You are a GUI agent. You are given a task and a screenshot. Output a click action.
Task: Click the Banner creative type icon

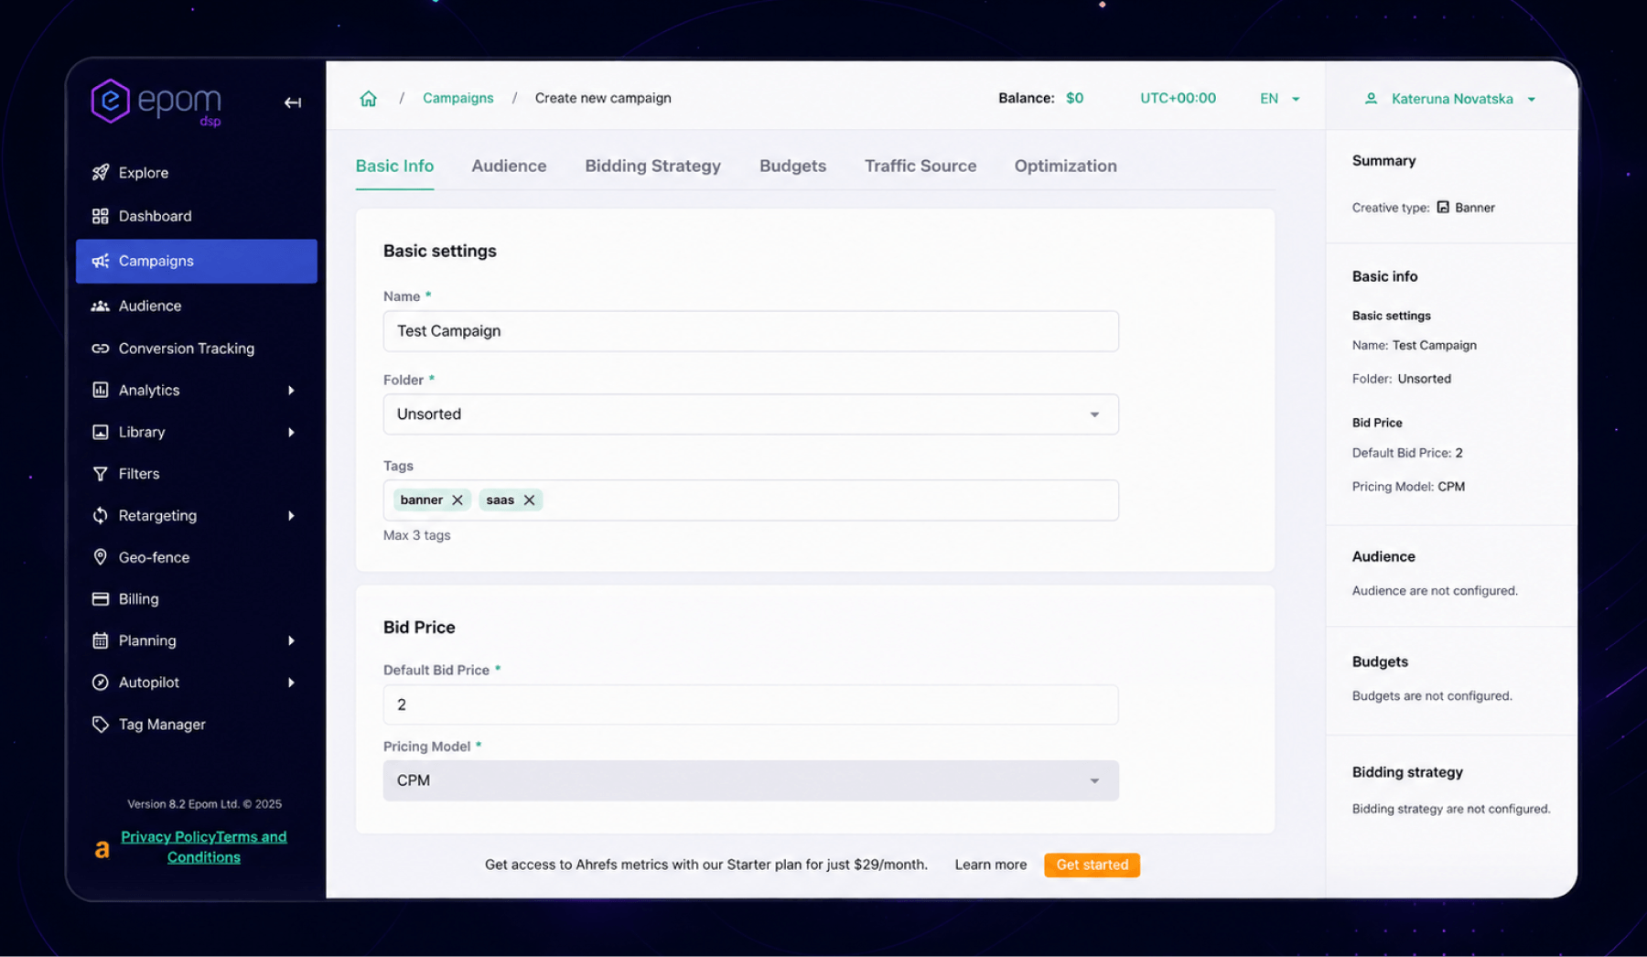(1443, 208)
